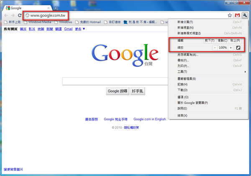251x176 pixels.
Task: Click the Google 搜尋 button
Action: (x=118, y=91)
